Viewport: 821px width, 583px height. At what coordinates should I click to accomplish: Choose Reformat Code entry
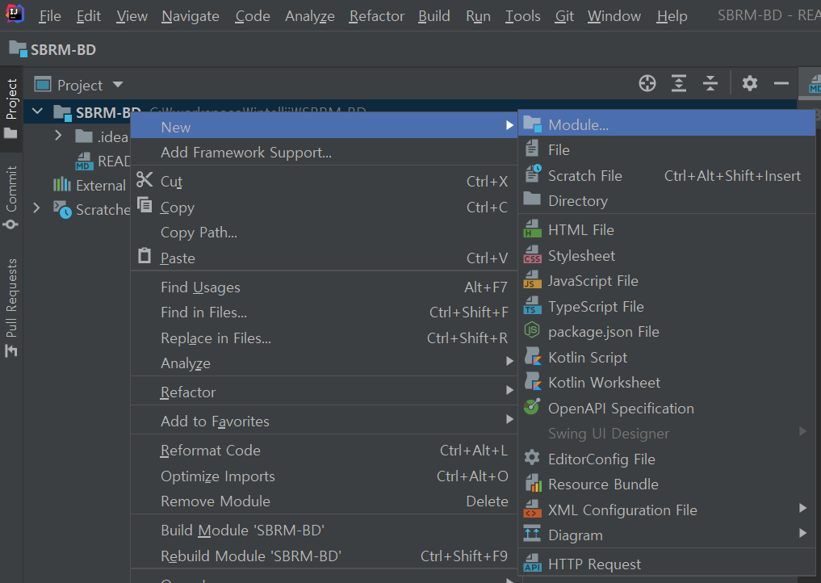click(x=324, y=450)
